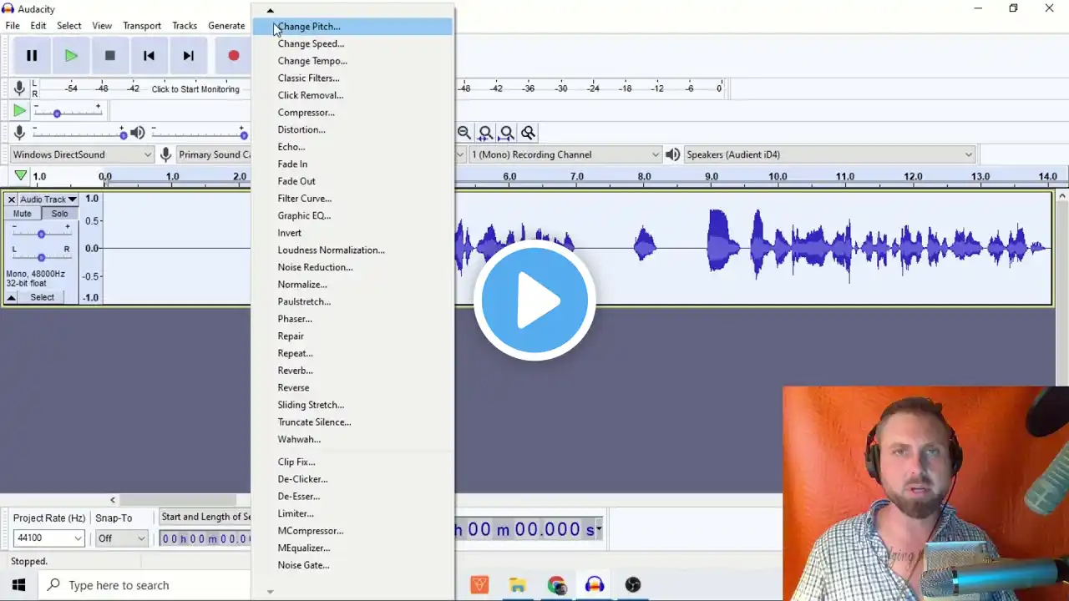
Task: Open the Speakers (Audient iD4) output dropdown
Action: [x=828, y=154]
